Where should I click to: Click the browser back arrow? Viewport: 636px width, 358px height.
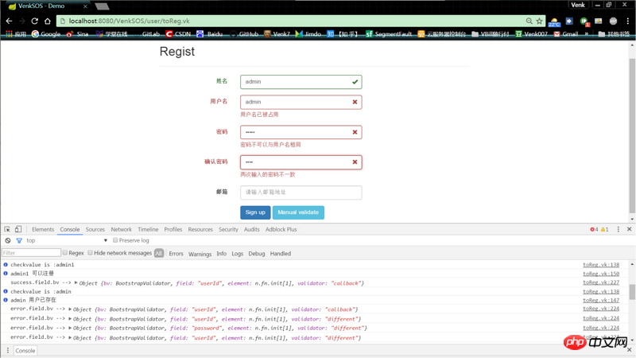click(x=9, y=21)
